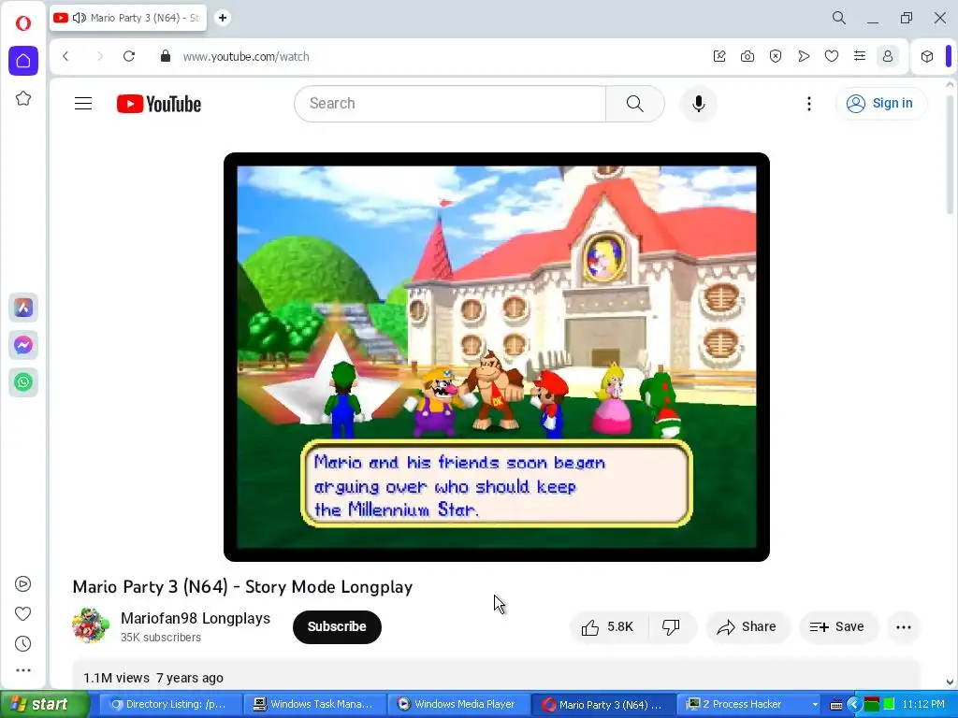Open more actions ellipsis beside Save
Image resolution: width=958 pixels, height=718 pixels.
click(x=904, y=627)
